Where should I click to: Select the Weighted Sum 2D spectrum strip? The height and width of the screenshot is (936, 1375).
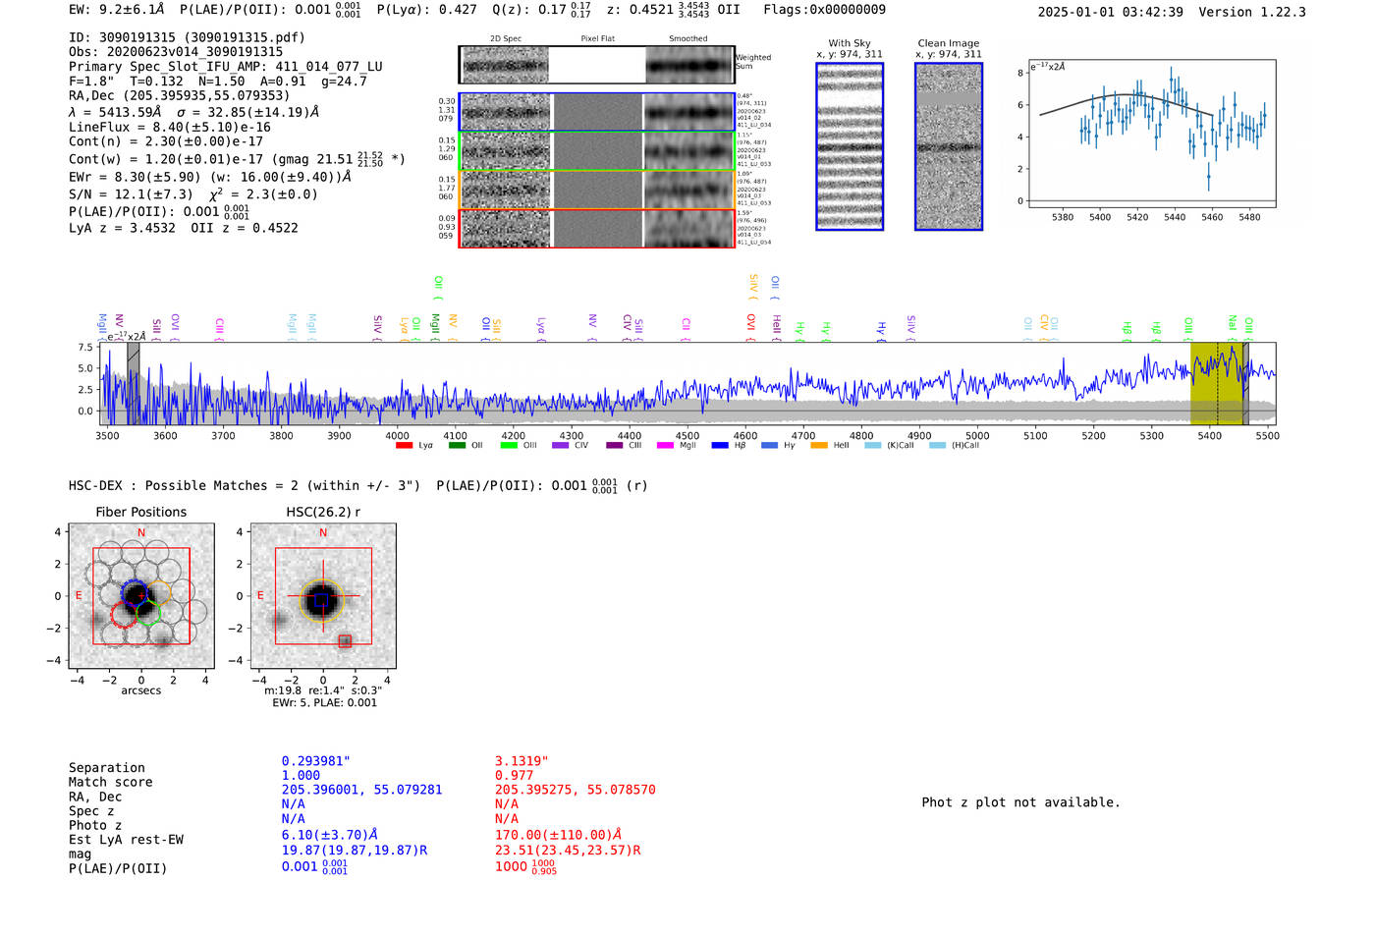point(597,65)
